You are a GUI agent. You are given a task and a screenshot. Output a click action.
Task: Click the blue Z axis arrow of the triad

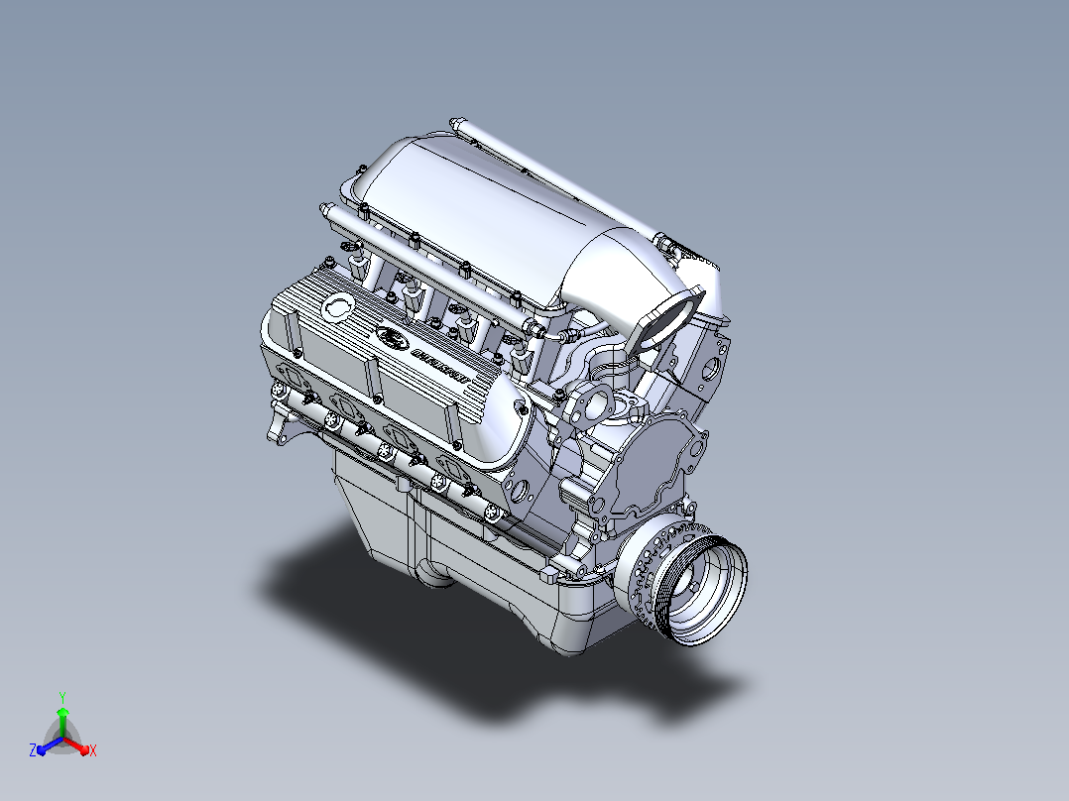click(50, 747)
